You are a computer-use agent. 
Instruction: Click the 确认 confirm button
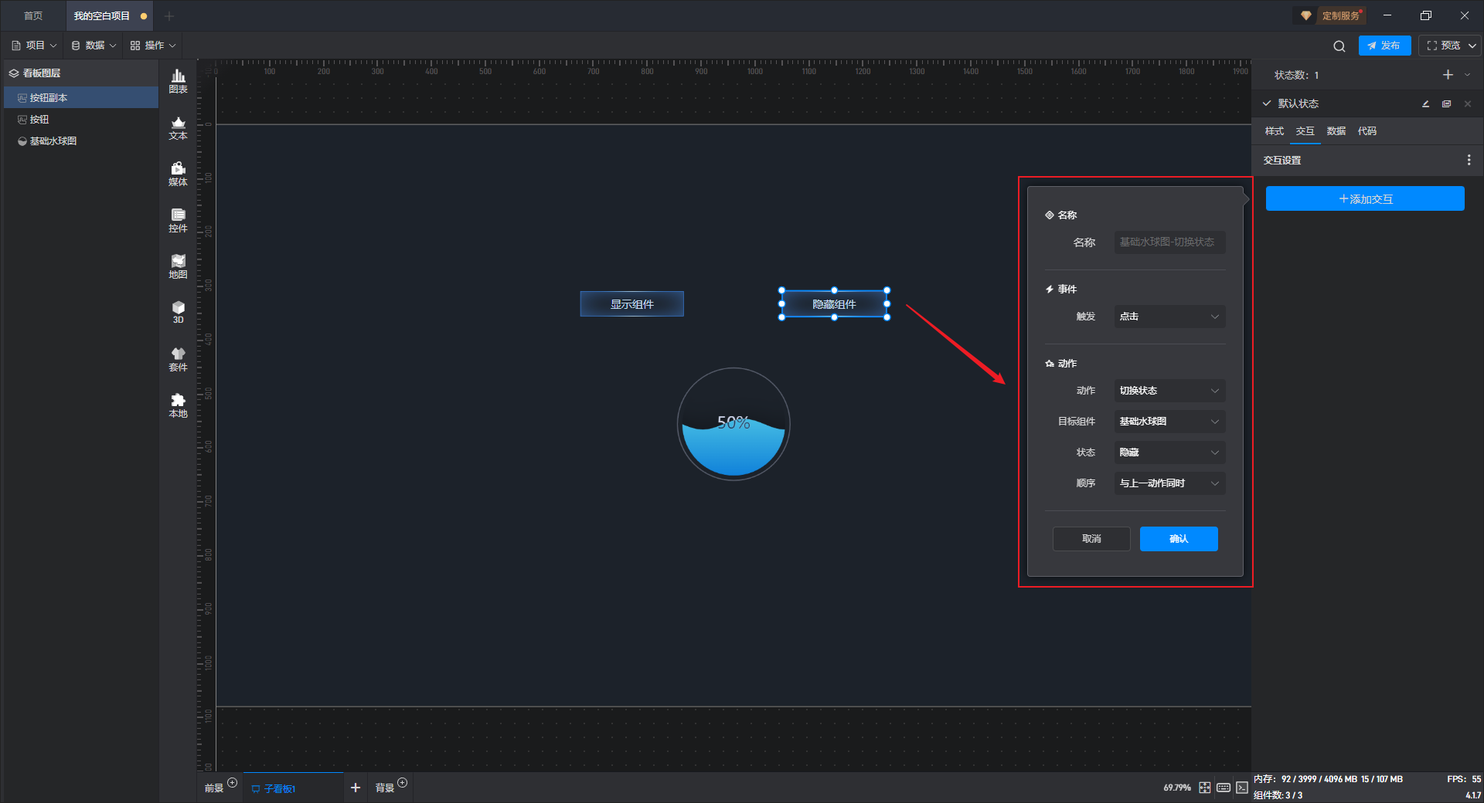1178,539
